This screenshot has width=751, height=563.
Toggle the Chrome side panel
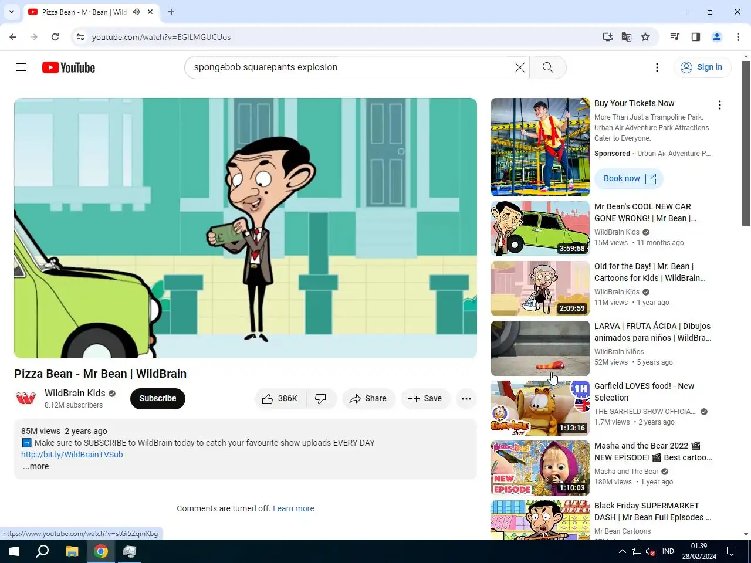pos(696,37)
